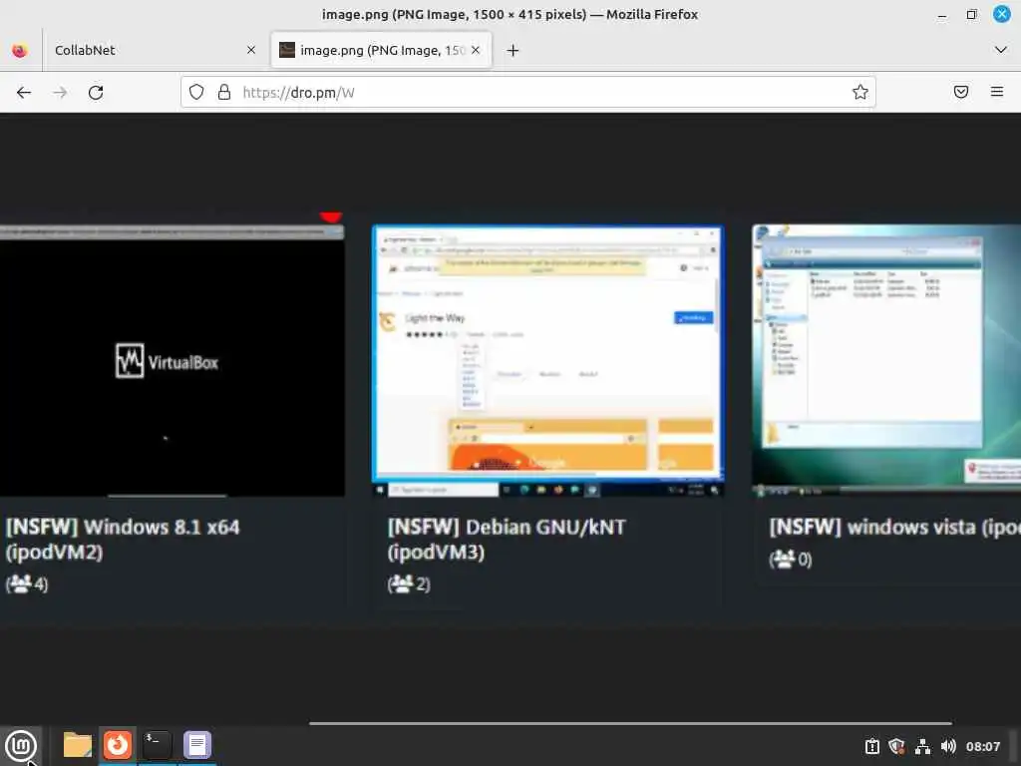Open the terminal from taskbar
The image size is (1021, 766).
(157, 745)
